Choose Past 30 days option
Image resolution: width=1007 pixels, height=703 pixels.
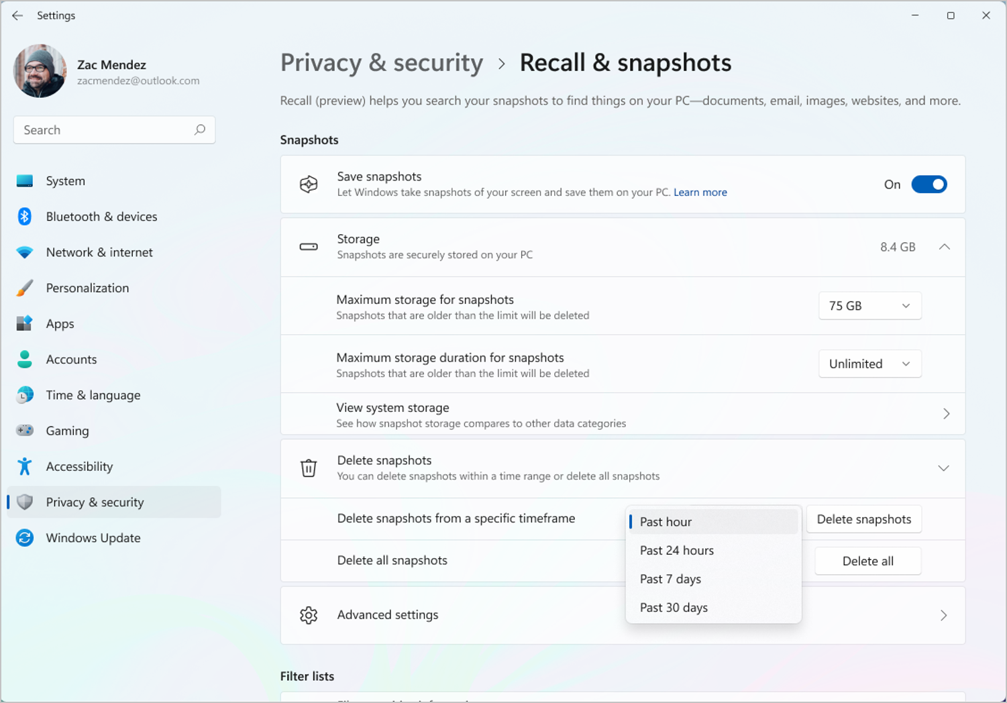tap(714, 608)
